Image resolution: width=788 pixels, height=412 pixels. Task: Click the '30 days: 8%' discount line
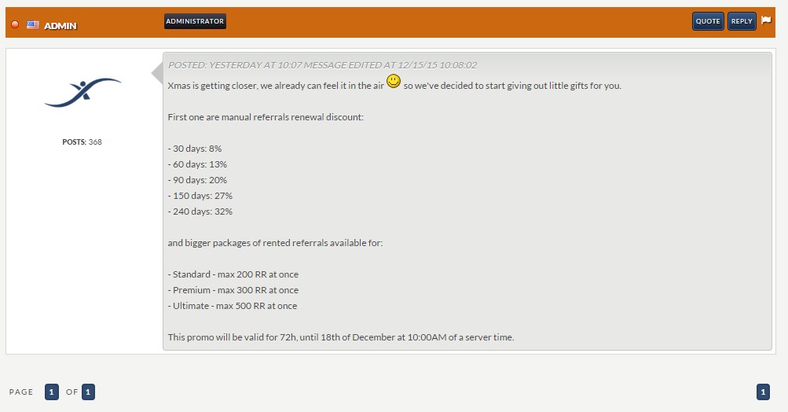coord(197,149)
